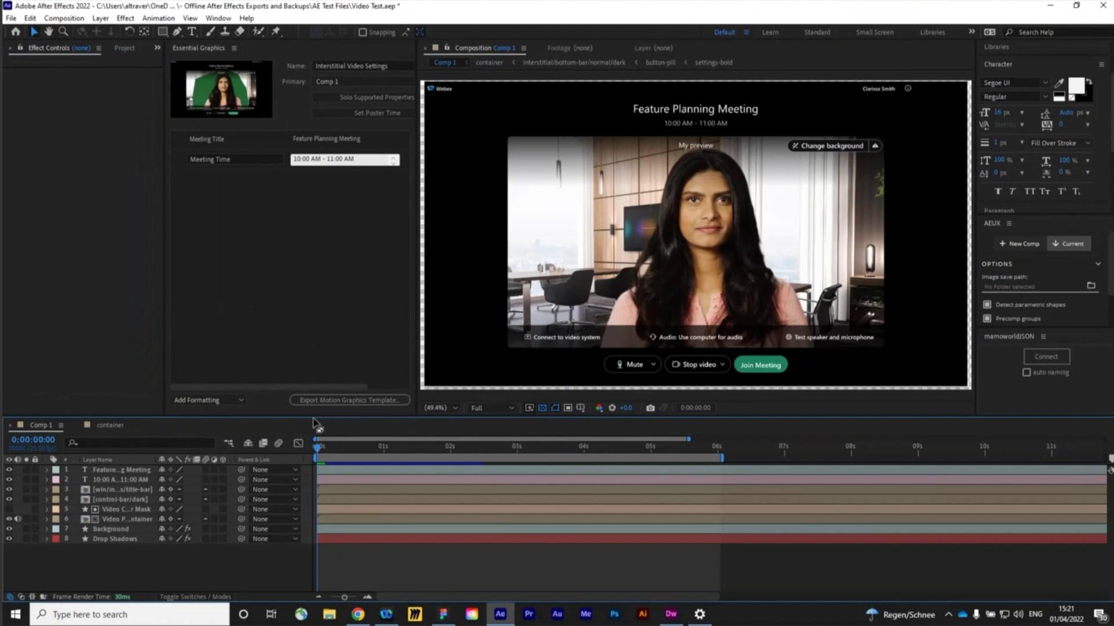Open the Animation menu
This screenshot has height=626, width=1114.
pyautogui.click(x=158, y=18)
